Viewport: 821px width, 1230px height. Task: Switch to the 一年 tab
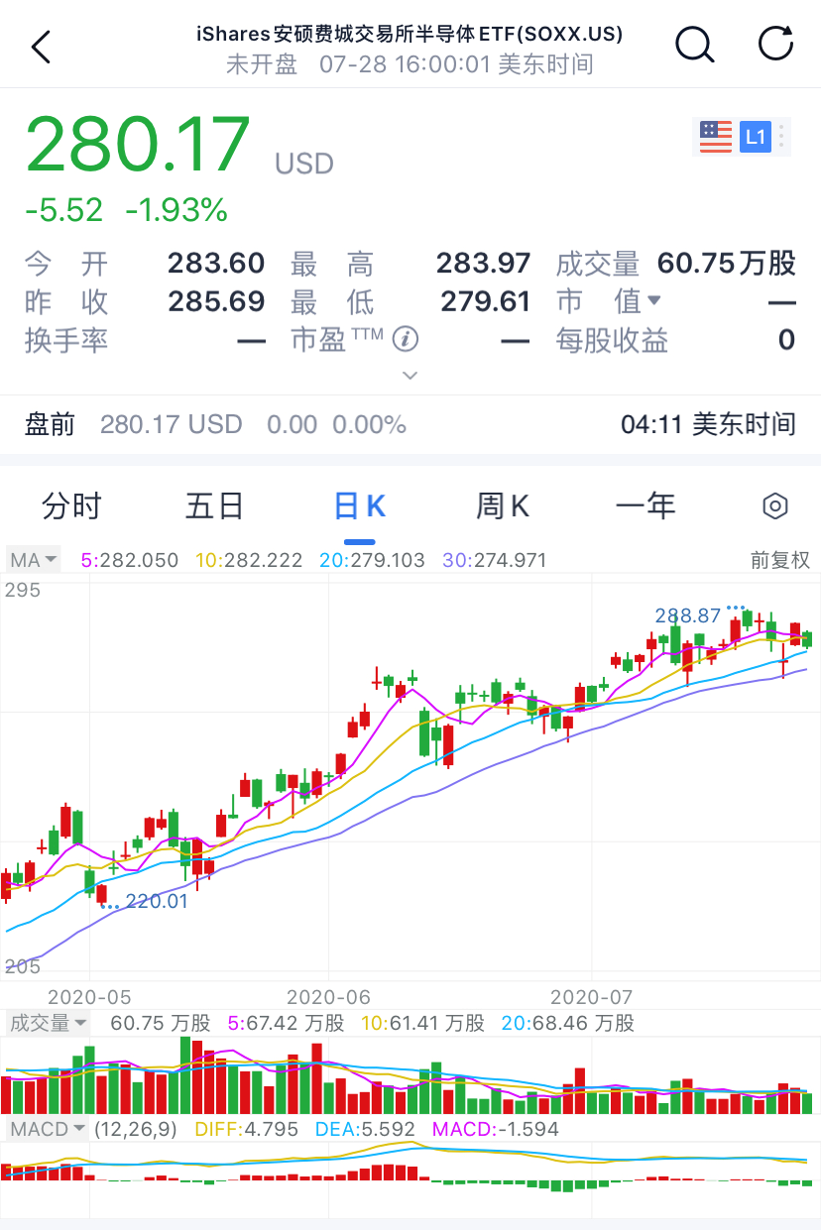tap(645, 506)
